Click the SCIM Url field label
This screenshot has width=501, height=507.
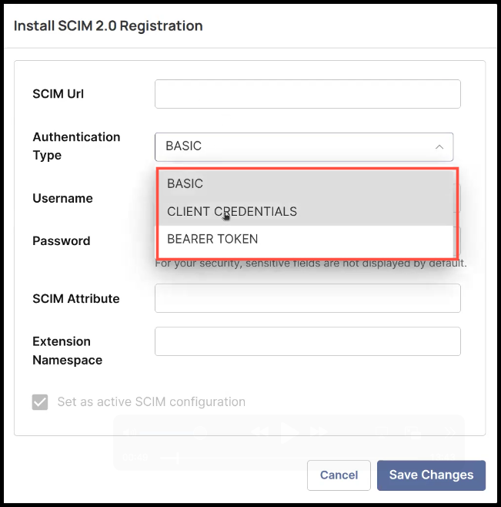point(58,94)
